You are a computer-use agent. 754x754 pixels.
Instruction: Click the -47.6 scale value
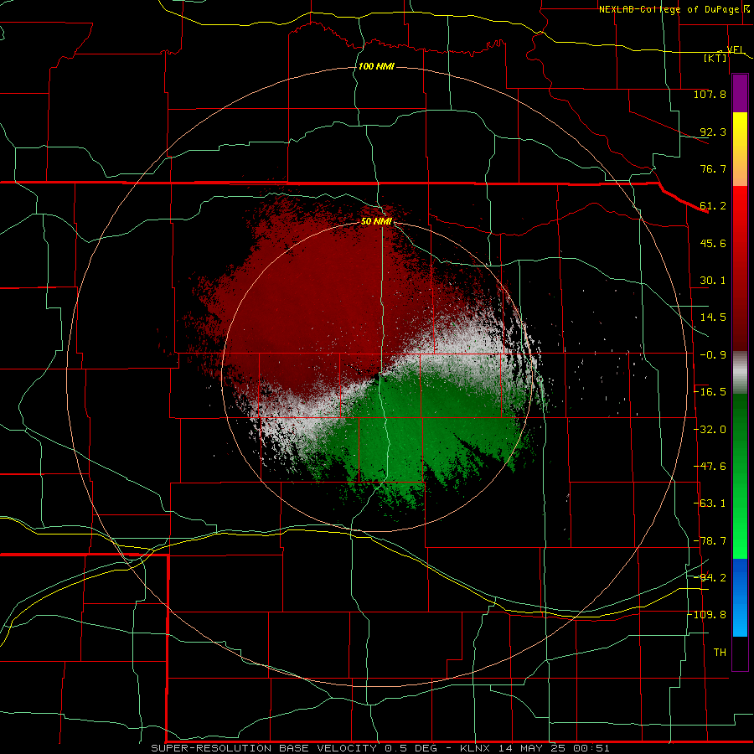pyautogui.click(x=710, y=467)
